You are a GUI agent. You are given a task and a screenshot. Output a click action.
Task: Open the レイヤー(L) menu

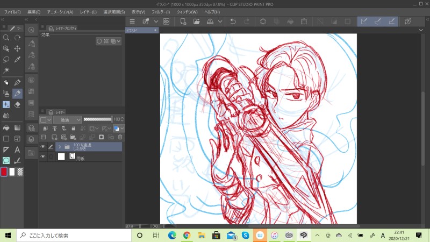pyautogui.click(x=88, y=12)
